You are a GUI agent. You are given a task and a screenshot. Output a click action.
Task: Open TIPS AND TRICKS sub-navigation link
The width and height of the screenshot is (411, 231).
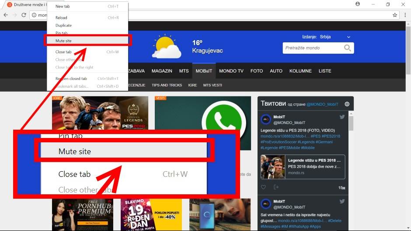[167, 85]
